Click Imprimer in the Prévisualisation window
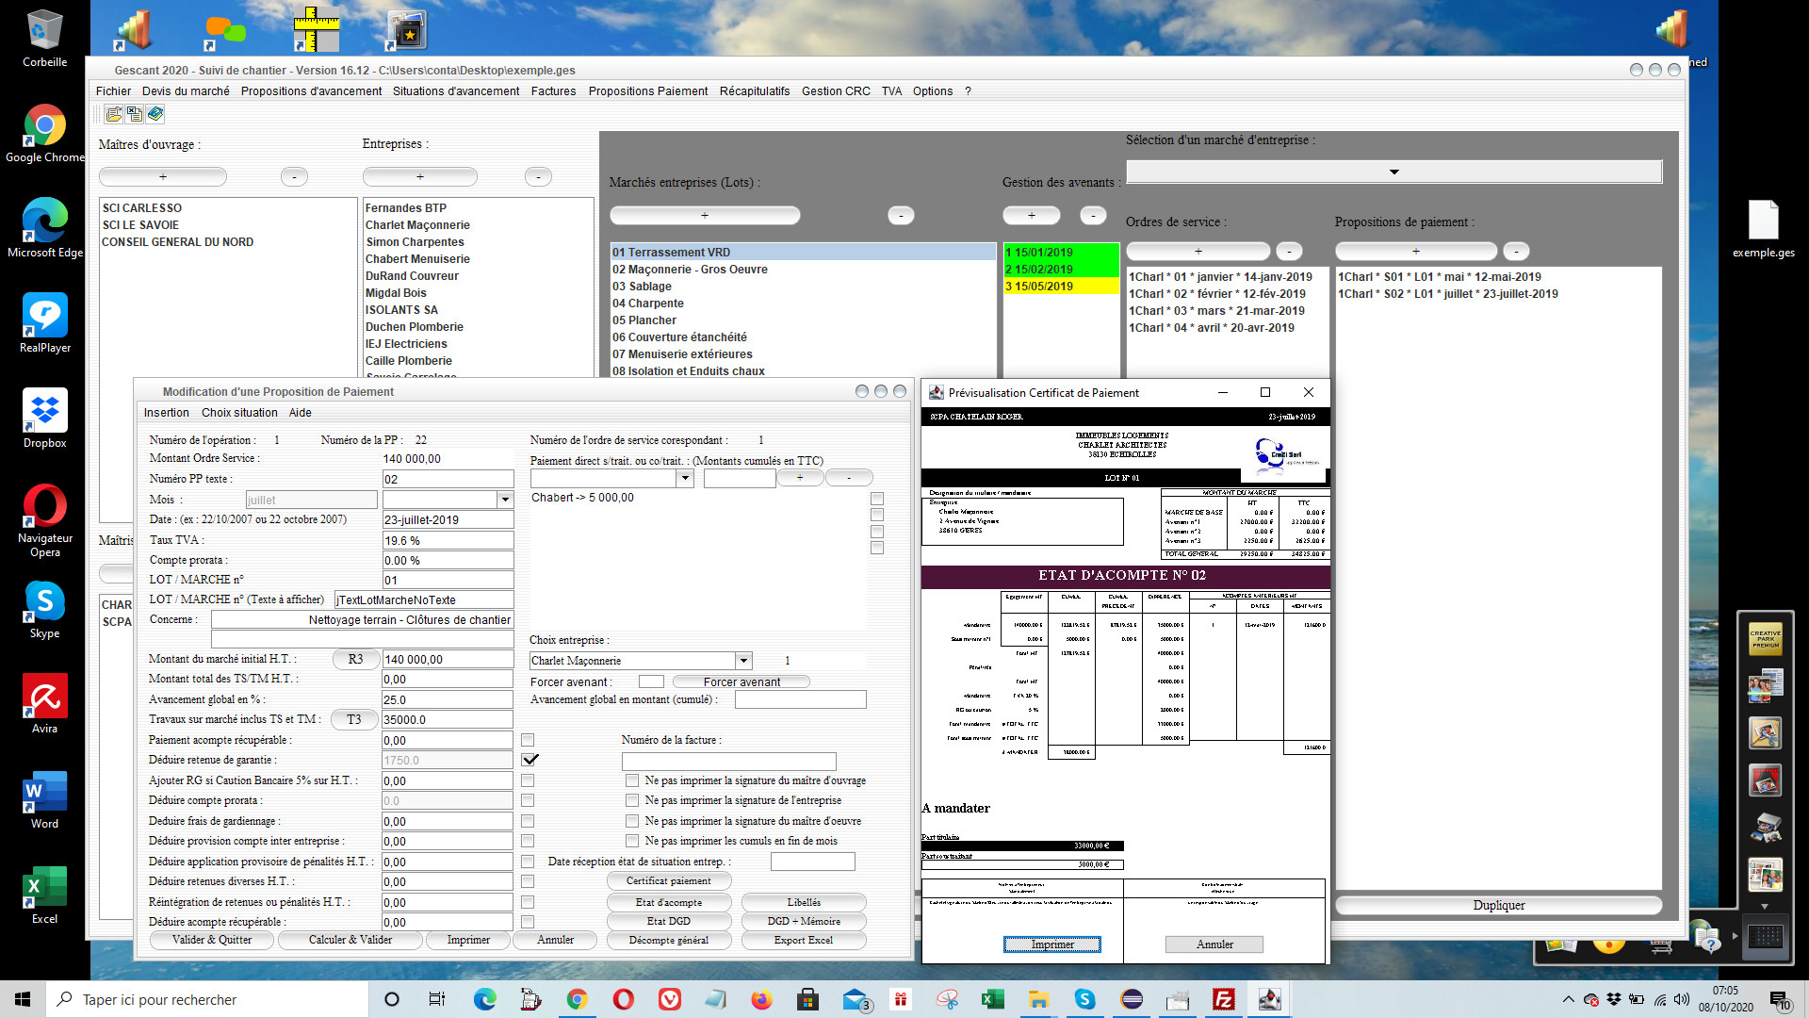This screenshot has width=1809, height=1018. pyautogui.click(x=1052, y=944)
